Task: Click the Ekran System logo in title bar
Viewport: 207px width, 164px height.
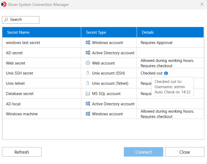Action: 4,4
